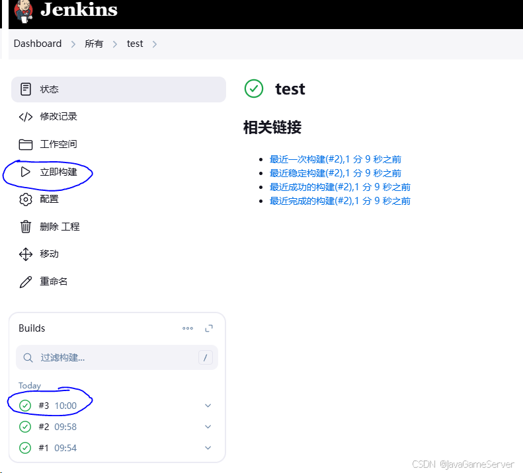Expand chevron after Dashboard breadcrumb
This screenshot has height=473, width=523.
(73, 44)
